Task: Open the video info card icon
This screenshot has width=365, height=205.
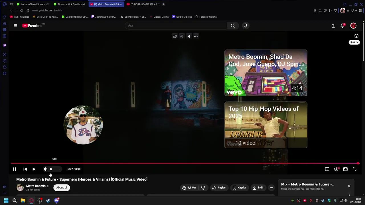Action: point(356,36)
